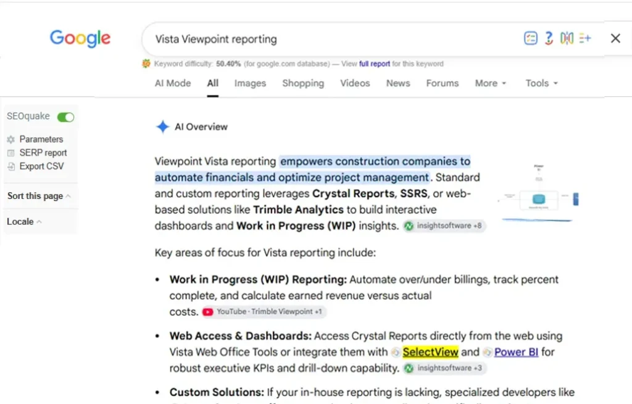Collapse the Sort this page section

(x=39, y=196)
